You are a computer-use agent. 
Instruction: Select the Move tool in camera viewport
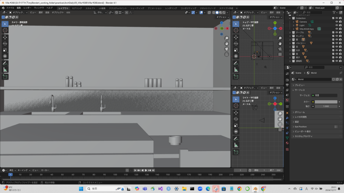(x=5, y=37)
